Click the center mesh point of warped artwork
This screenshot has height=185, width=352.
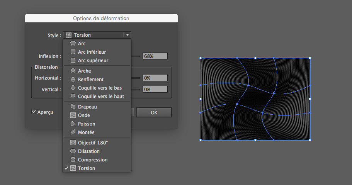[x=255, y=98]
